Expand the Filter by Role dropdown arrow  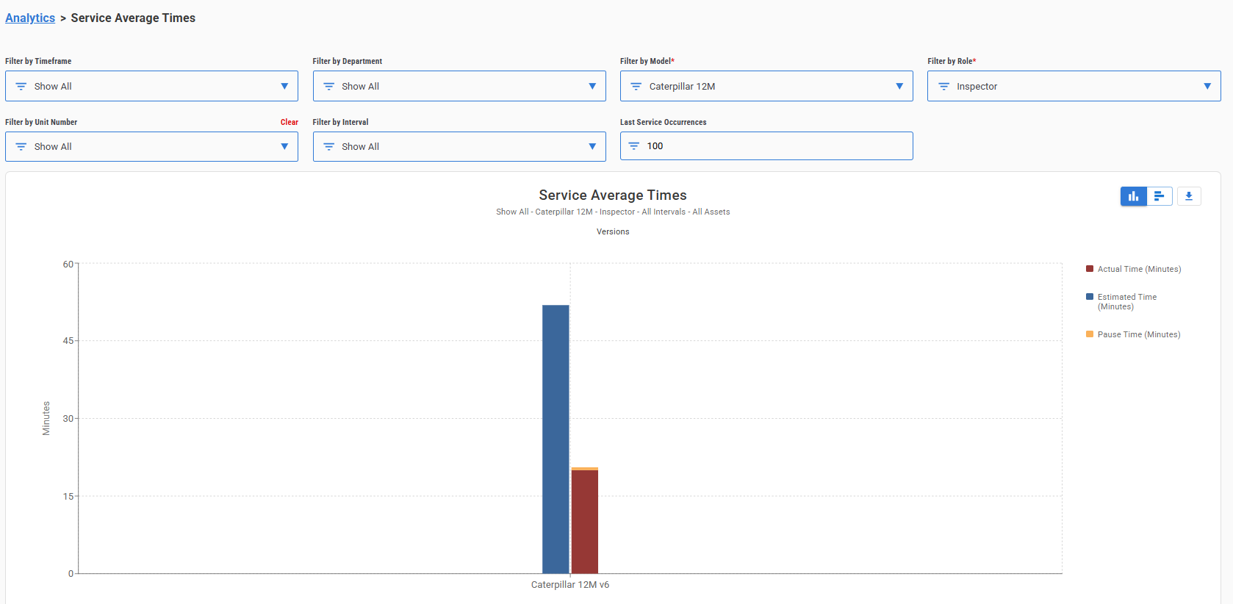(x=1207, y=86)
